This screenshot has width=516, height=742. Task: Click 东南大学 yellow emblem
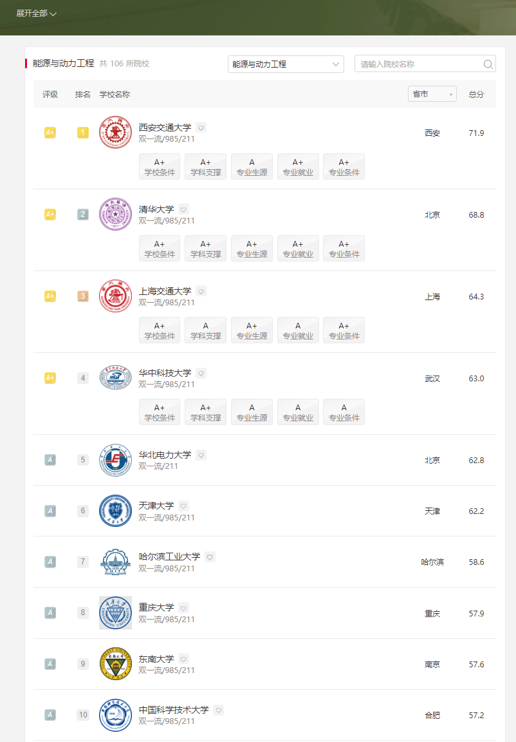coord(115,664)
